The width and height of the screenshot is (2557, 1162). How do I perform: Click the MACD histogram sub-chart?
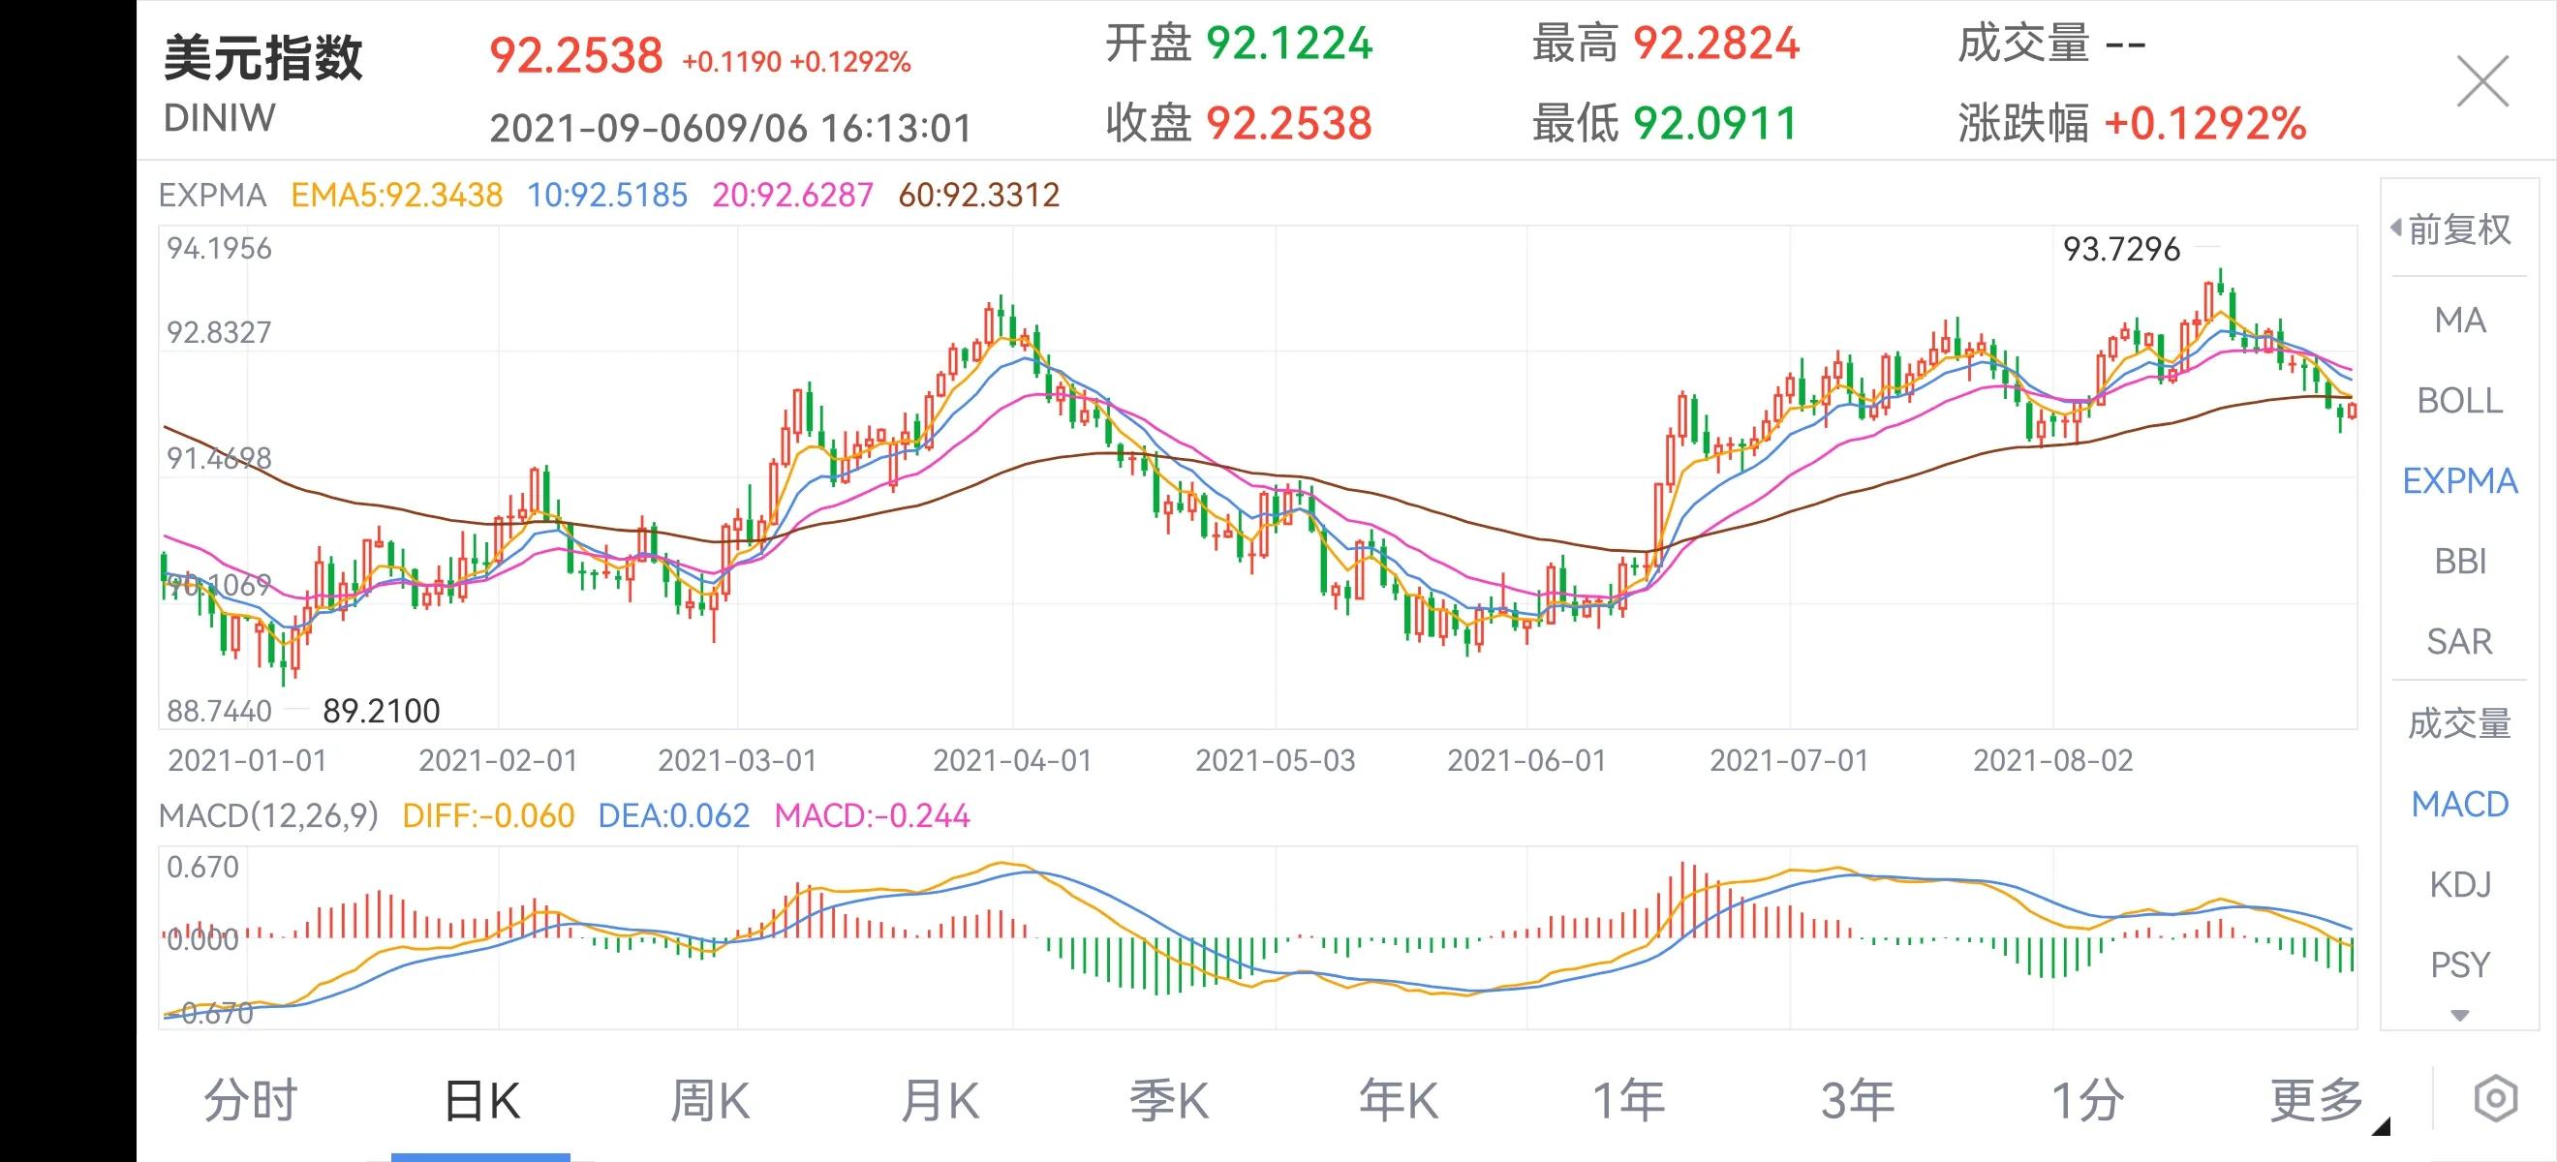click(1255, 937)
